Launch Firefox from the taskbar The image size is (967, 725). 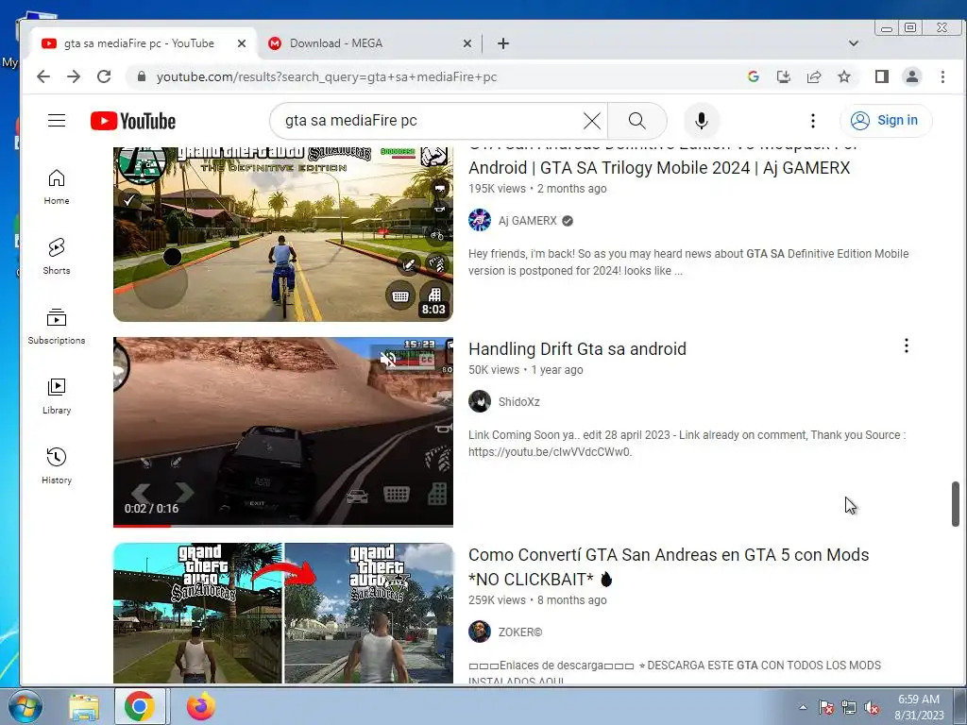click(x=201, y=706)
